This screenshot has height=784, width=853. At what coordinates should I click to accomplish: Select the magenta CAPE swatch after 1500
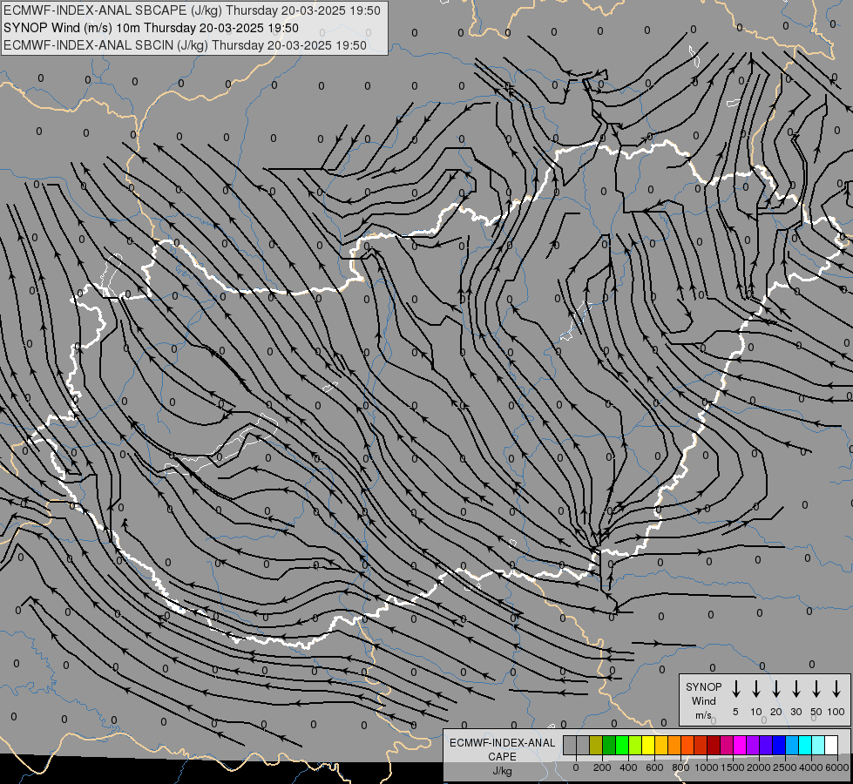point(740,745)
